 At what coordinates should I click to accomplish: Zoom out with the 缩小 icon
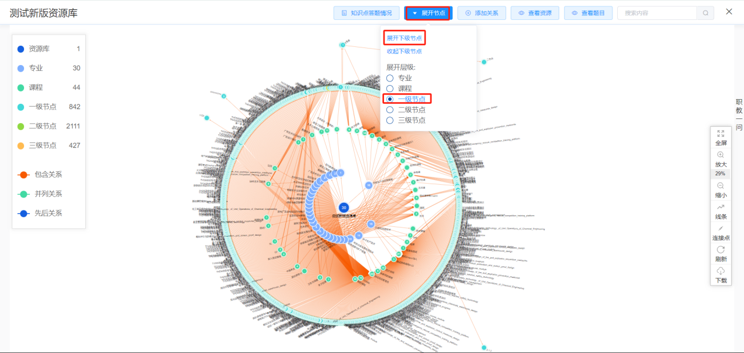point(721,186)
